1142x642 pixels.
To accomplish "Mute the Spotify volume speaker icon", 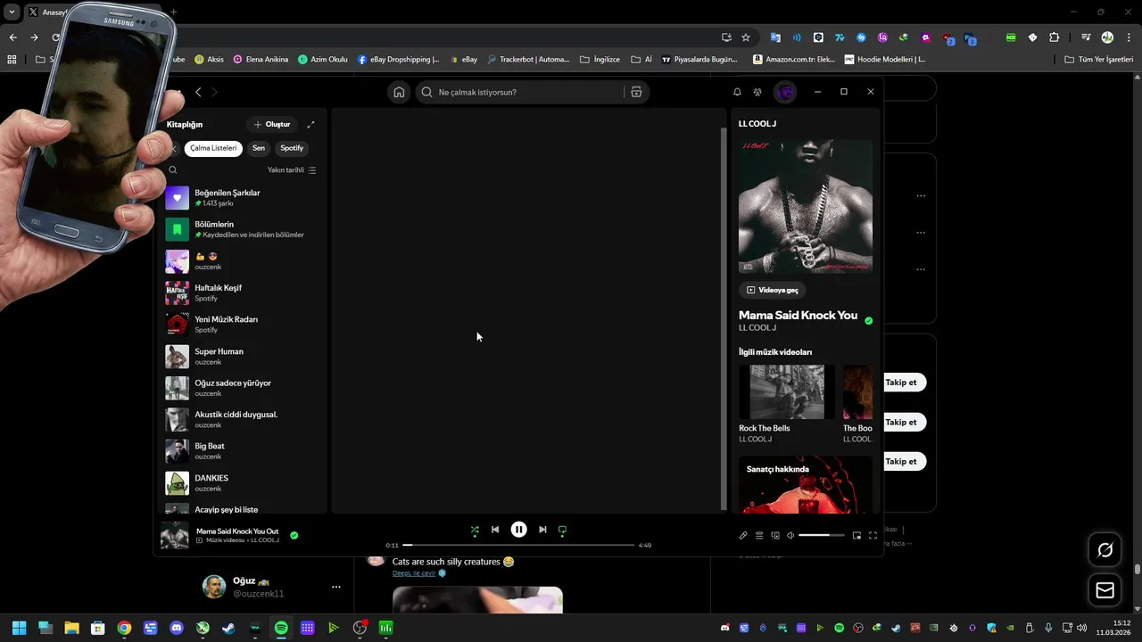I will point(790,536).
